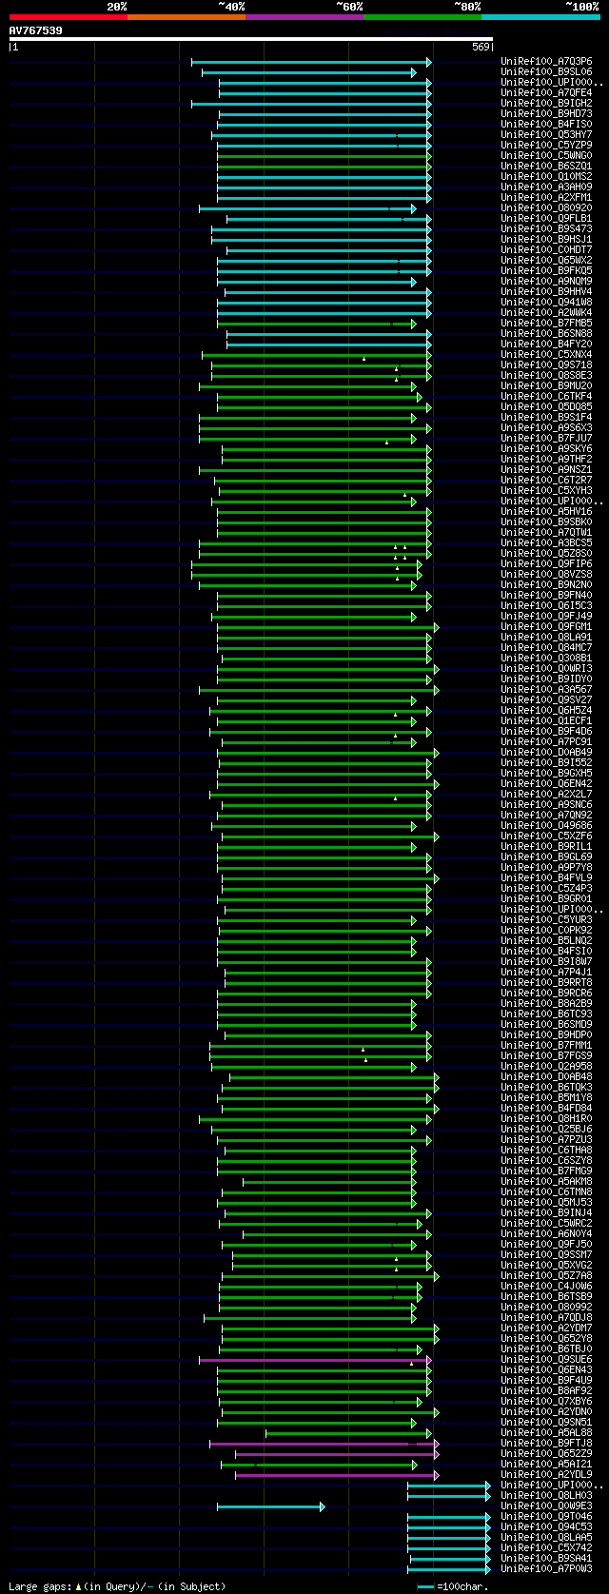This screenshot has width=609, height=1594.
Task: Click the purple alignment bar for A2YDL9
Action: (337, 1475)
